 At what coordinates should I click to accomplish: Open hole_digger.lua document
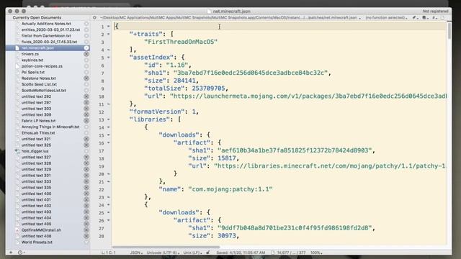click(x=35, y=151)
